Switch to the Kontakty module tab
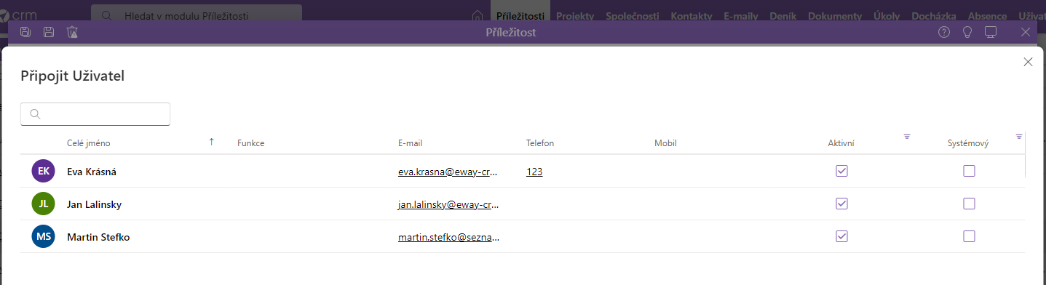Screen dimensions: 1046x285 692,16
